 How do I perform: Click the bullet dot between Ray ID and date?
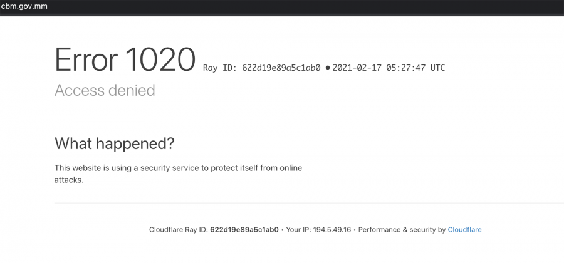pos(327,68)
